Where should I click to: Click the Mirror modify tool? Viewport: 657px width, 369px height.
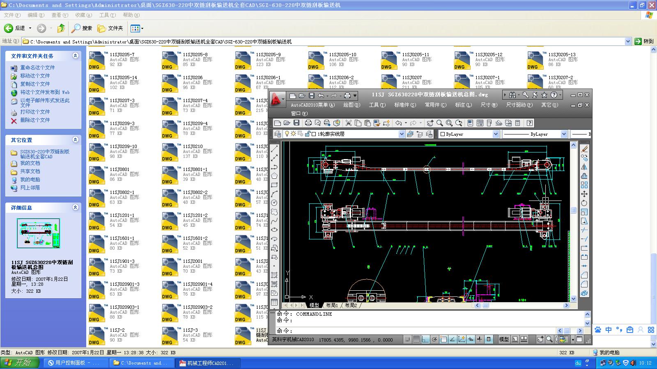coord(584,167)
